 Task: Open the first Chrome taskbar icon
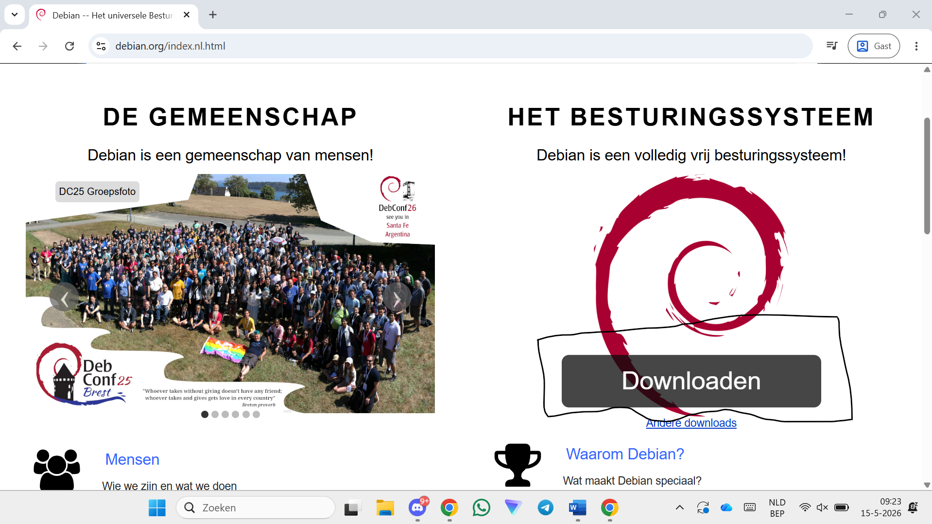449,508
